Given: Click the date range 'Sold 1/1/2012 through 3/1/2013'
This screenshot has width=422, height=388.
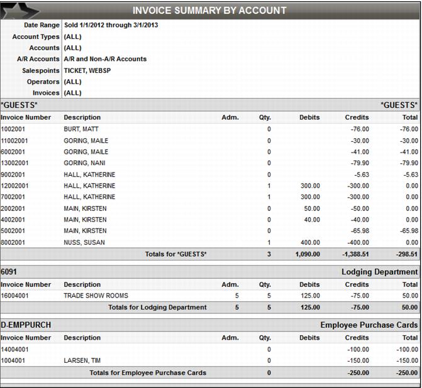Looking at the screenshot, I should point(111,25).
